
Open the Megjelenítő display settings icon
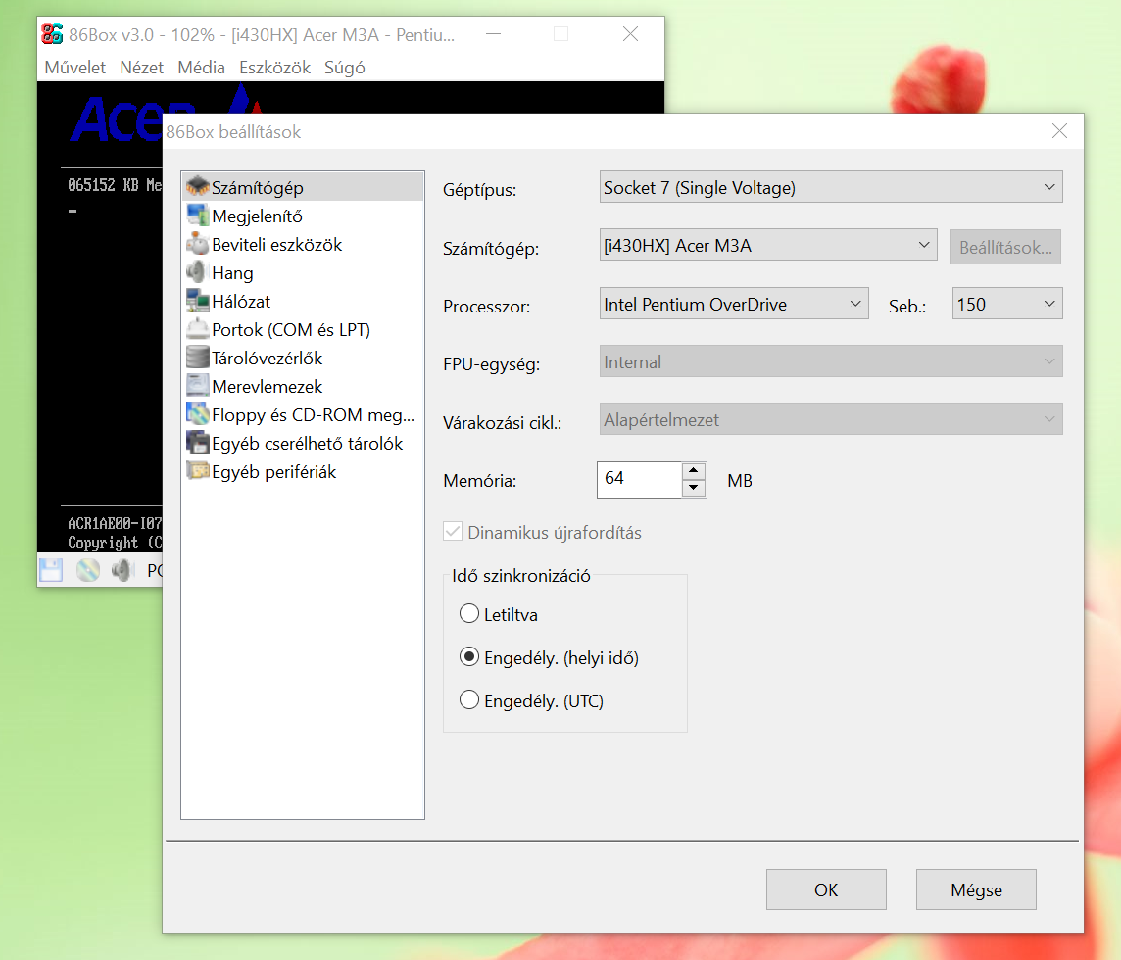[197, 216]
